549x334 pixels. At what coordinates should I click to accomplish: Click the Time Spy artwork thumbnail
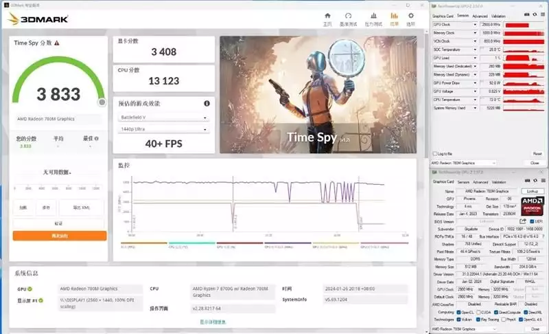pos(318,95)
